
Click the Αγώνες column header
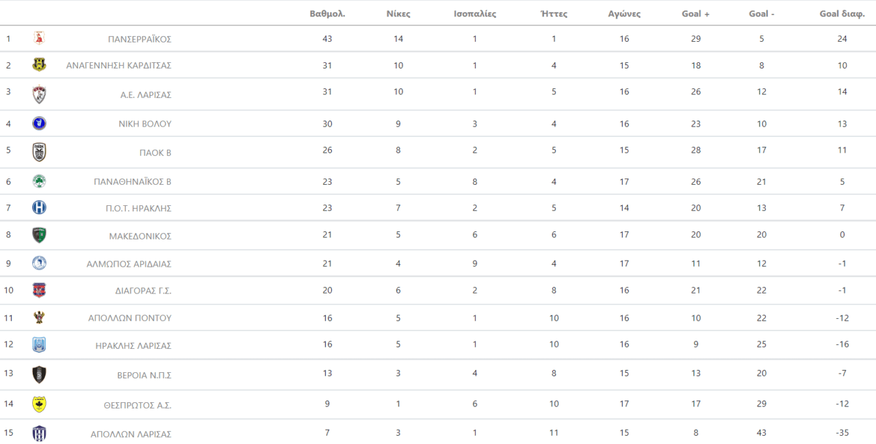coord(624,14)
